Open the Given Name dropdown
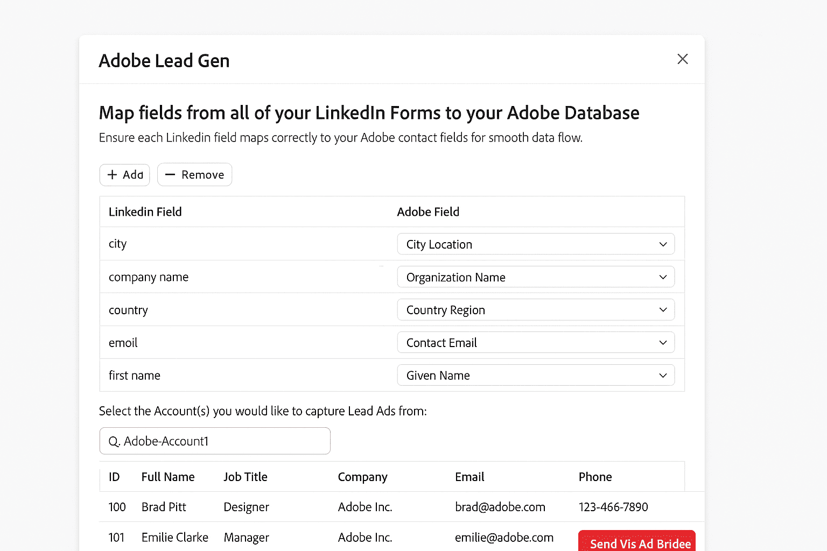Image resolution: width=827 pixels, height=551 pixels. [x=536, y=375]
